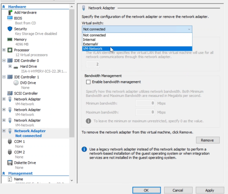Choose ExternalV virtual switch option
This screenshot has height=194, width=228.
click(137, 44)
